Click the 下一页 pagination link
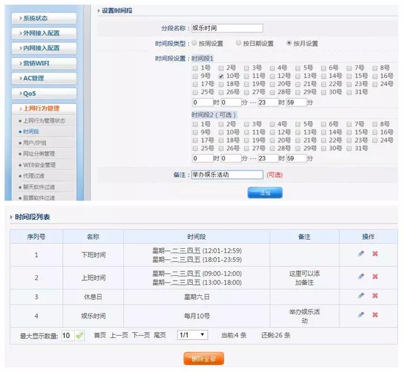The height and width of the screenshot is (372, 403). (x=140, y=336)
